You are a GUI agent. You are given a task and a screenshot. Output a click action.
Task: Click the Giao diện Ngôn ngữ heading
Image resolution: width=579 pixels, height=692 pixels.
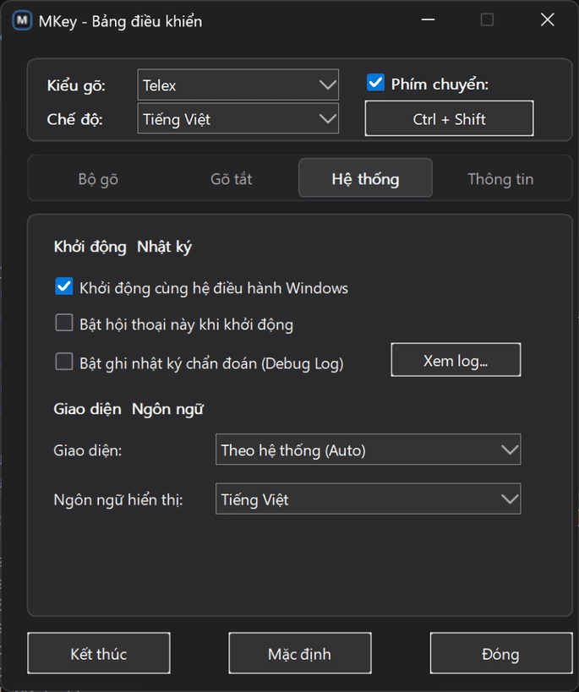click(x=128, y=409)
